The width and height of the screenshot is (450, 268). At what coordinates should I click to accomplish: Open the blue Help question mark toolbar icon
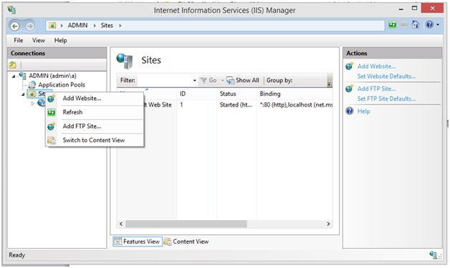[x=429, y=24]
